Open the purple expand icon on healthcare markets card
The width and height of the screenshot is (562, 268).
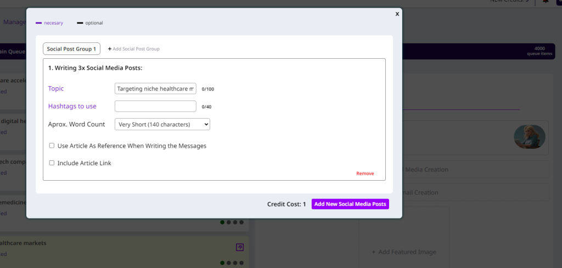tap(239, 248)
